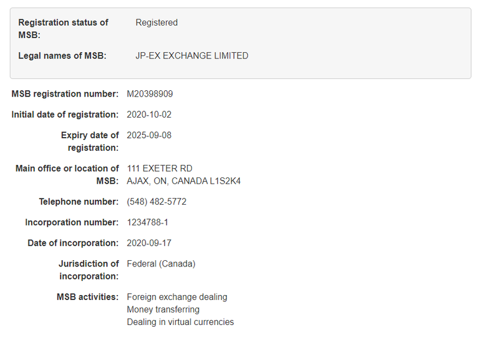
Task: Click the Foreign exchange dealing activity
Action: [x=177, y=297]
